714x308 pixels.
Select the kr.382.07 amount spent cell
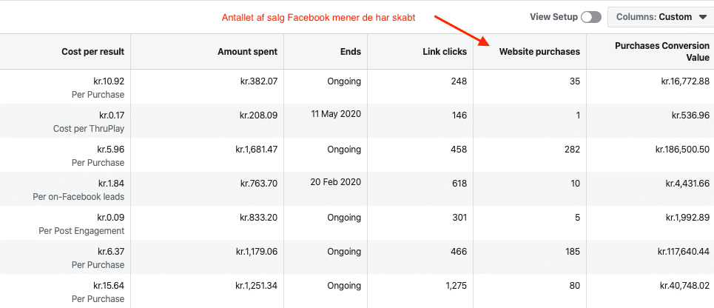(x=259, y=81)
